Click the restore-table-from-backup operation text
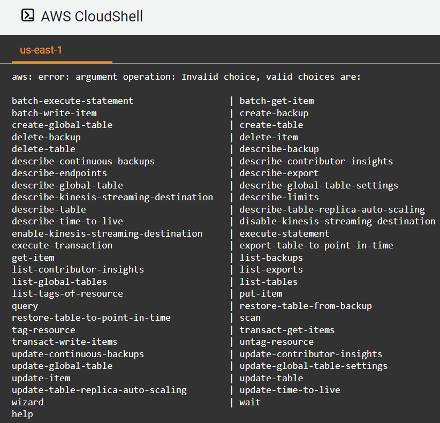Image resolution: width=440 pixels, height=423 pixels. (x=306, y=306)
